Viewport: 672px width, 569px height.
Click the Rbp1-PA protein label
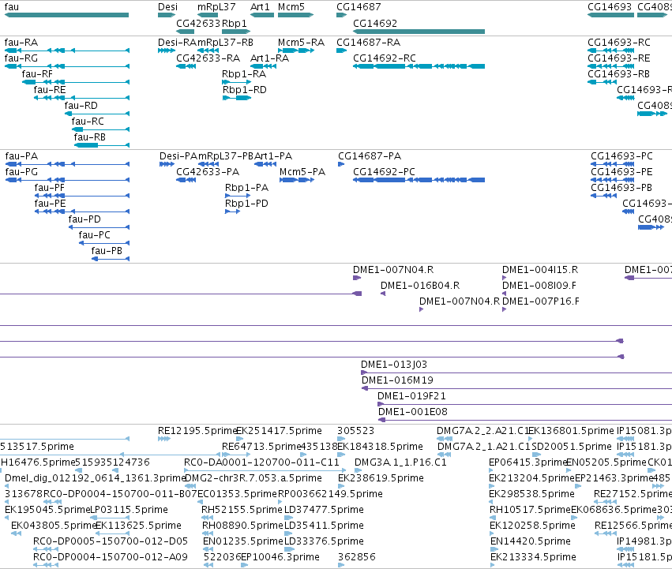point(247,188)
